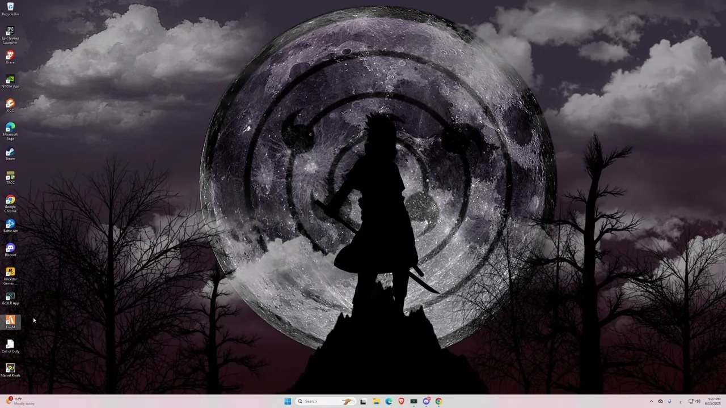Select the Rockstar Games launcher shortcut
The width and height of the screenshot is (726, 408).
[10, 276]
